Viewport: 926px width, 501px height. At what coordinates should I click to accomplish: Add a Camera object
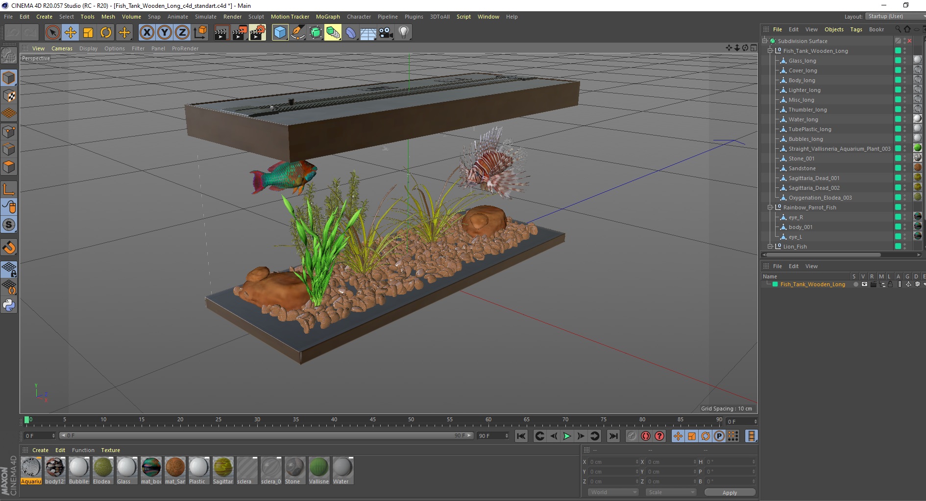click(386, 33)
